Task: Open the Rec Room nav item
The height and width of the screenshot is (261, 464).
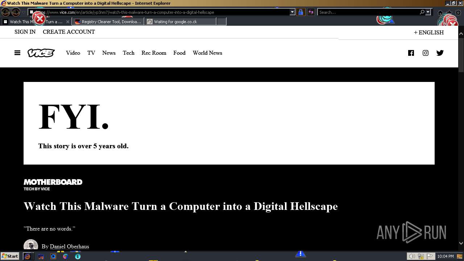Action: pyautogui.click(x=154, y=53)
